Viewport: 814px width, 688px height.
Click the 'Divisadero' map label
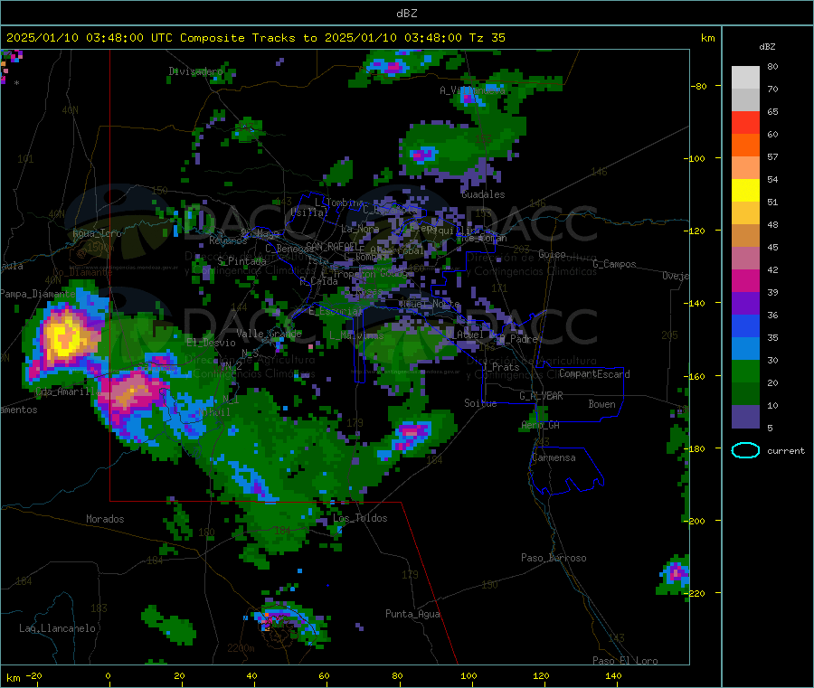click(x=195, y=71)
